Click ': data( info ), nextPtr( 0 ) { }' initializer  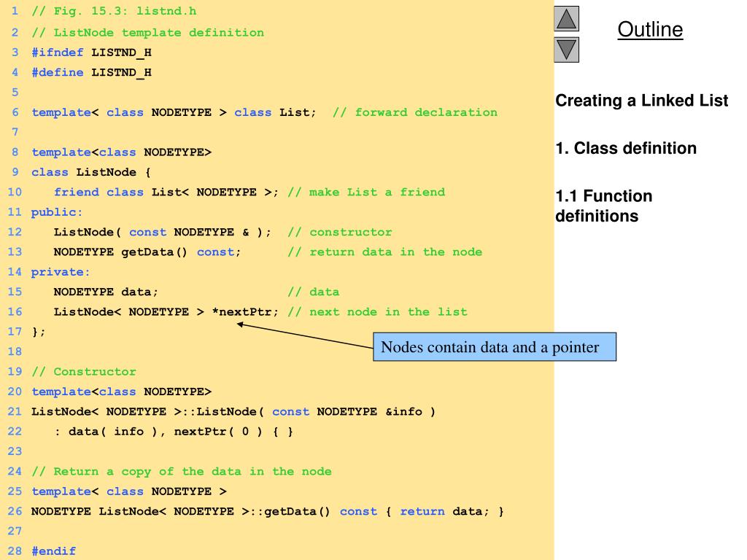point(174,432)
